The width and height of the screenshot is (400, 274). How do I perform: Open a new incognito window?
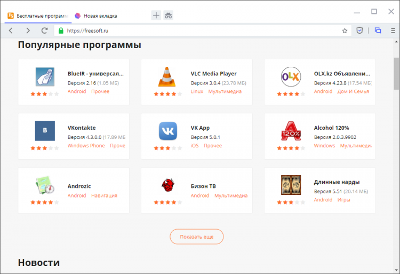click(169, 15)
